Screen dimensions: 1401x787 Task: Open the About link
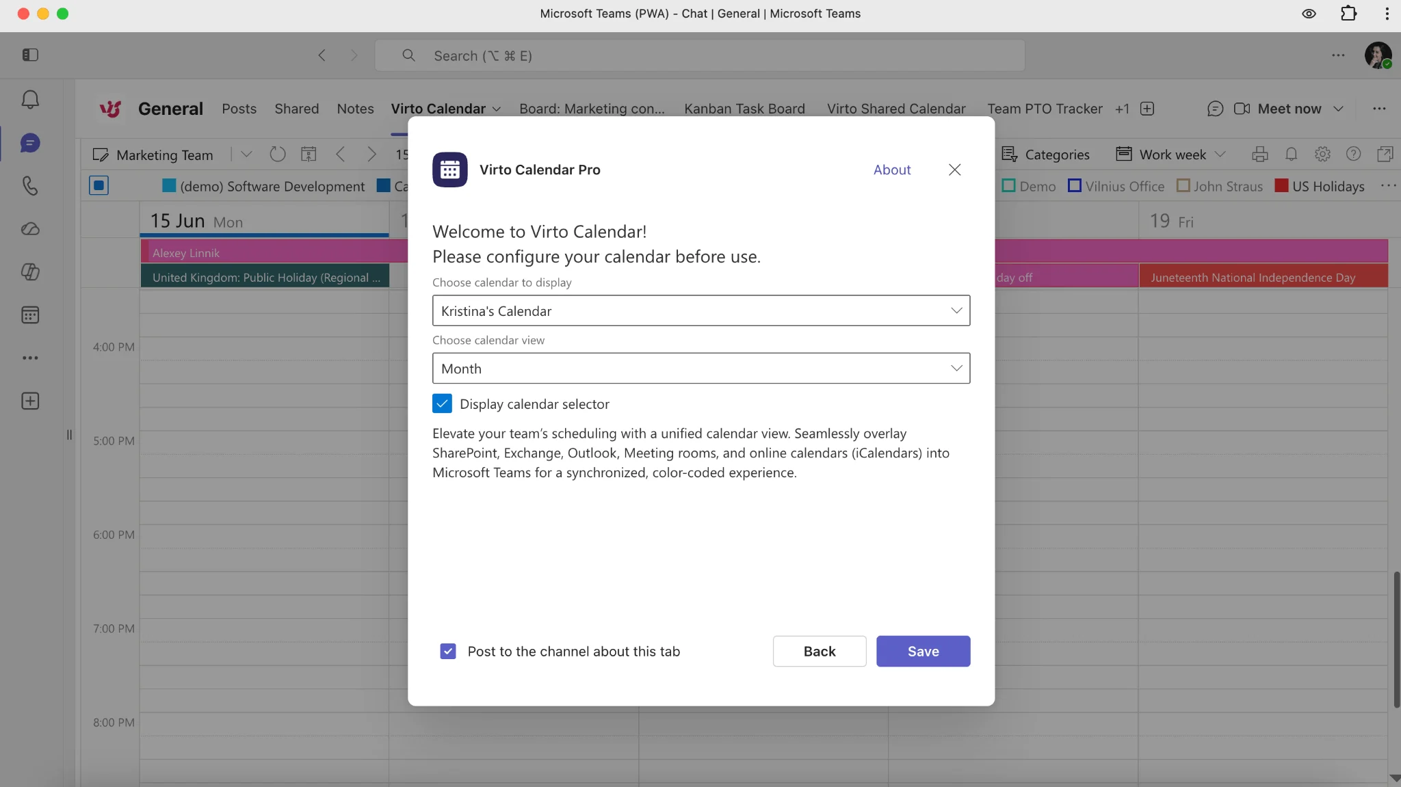pos(892,170)
